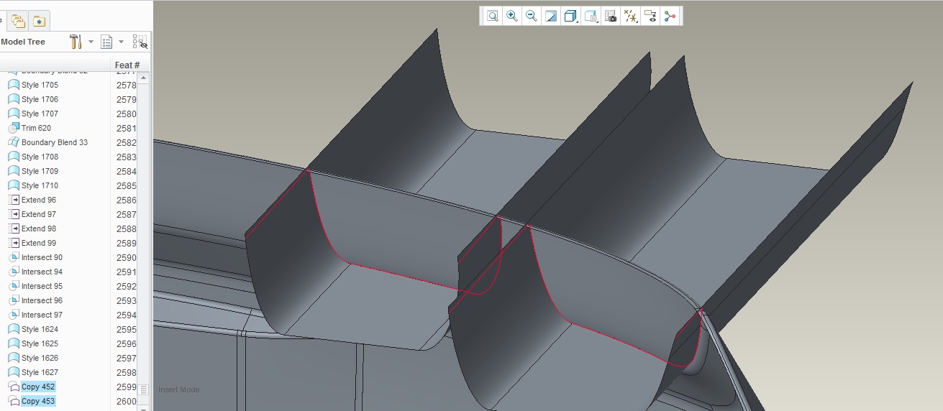Select Intersect 96 feature
This screenshot has height=411, width=943.
[x=42, y=300]
